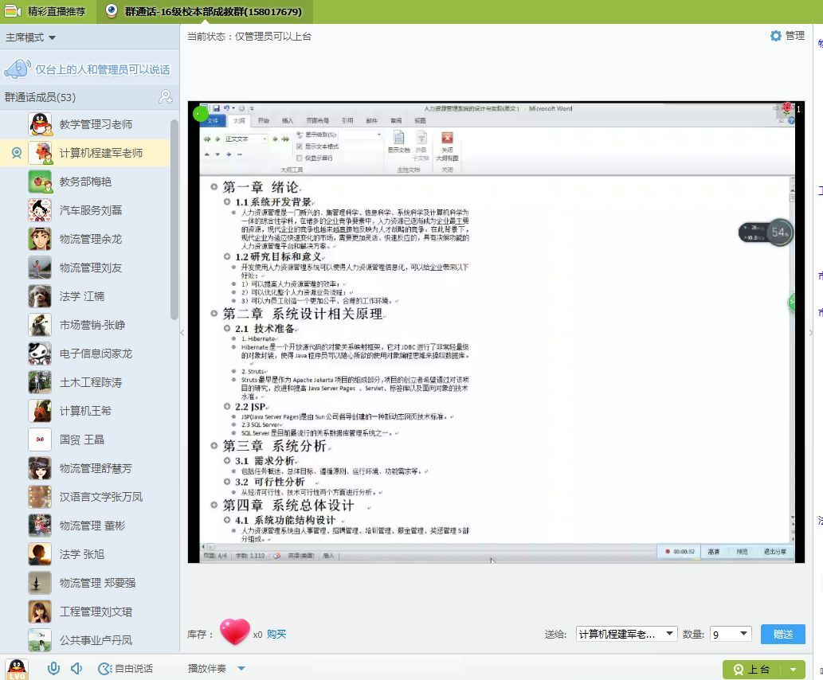
Task: Click the speaker volume icon
Action: (x=76, y=669)
